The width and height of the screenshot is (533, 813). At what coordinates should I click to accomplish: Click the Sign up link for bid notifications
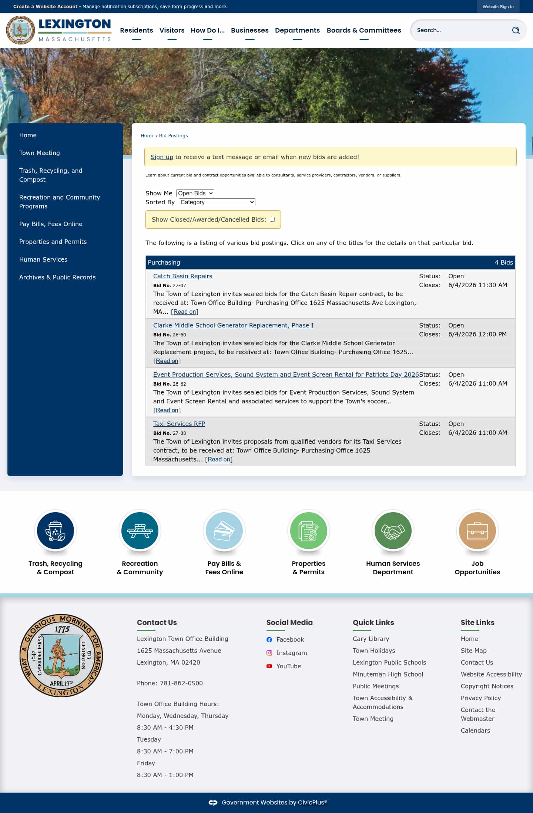pyautogui.click(x=162, y=157)
